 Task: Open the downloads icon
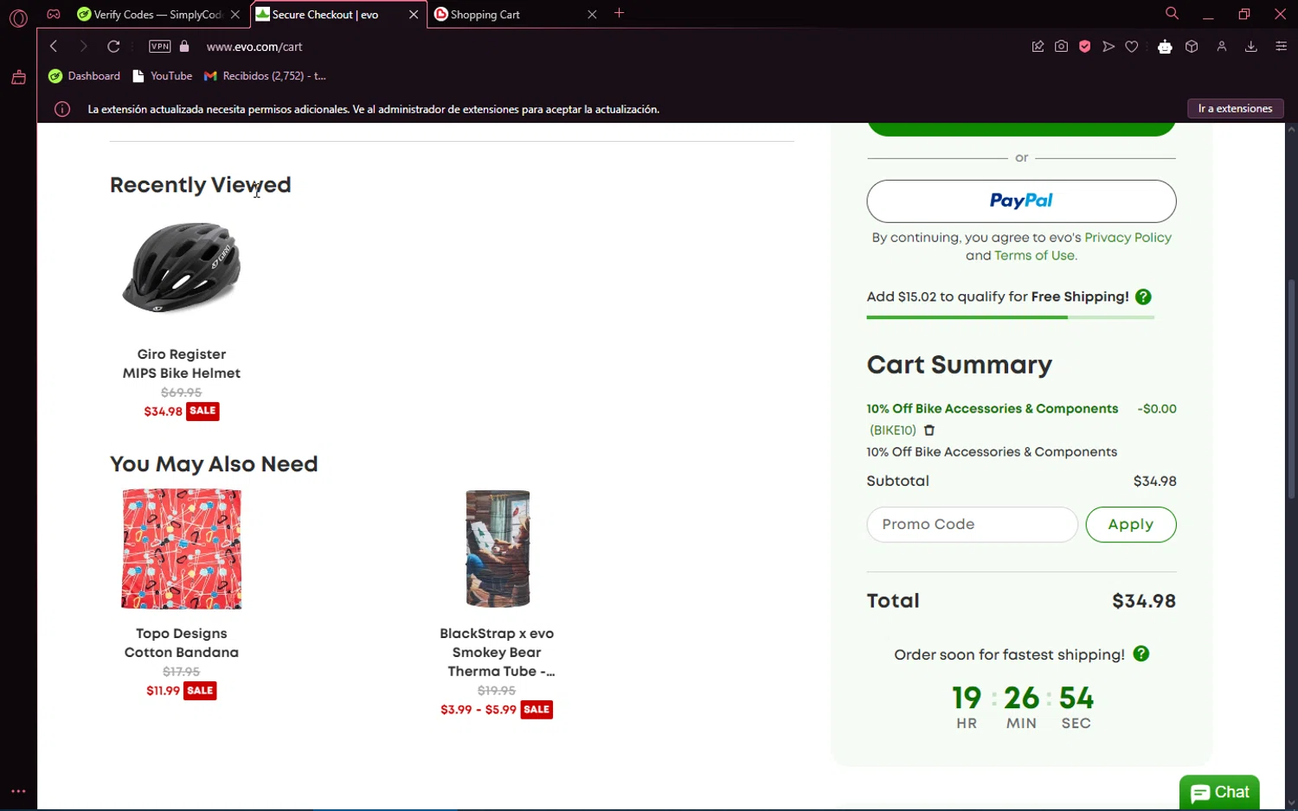(1250, 47)
